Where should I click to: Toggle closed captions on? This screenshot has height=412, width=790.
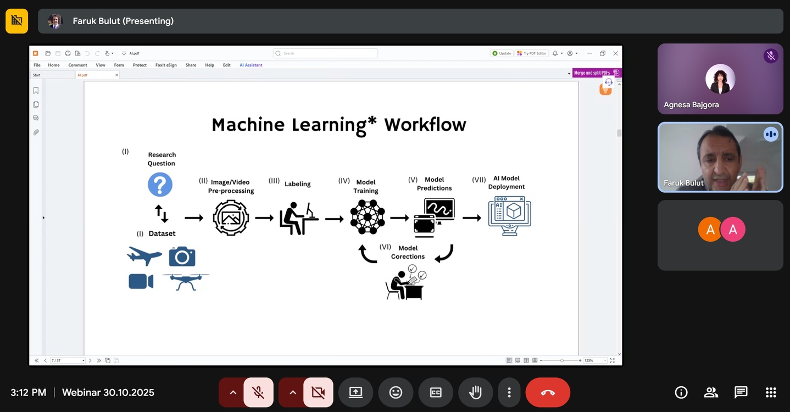[x=436, y=392]
